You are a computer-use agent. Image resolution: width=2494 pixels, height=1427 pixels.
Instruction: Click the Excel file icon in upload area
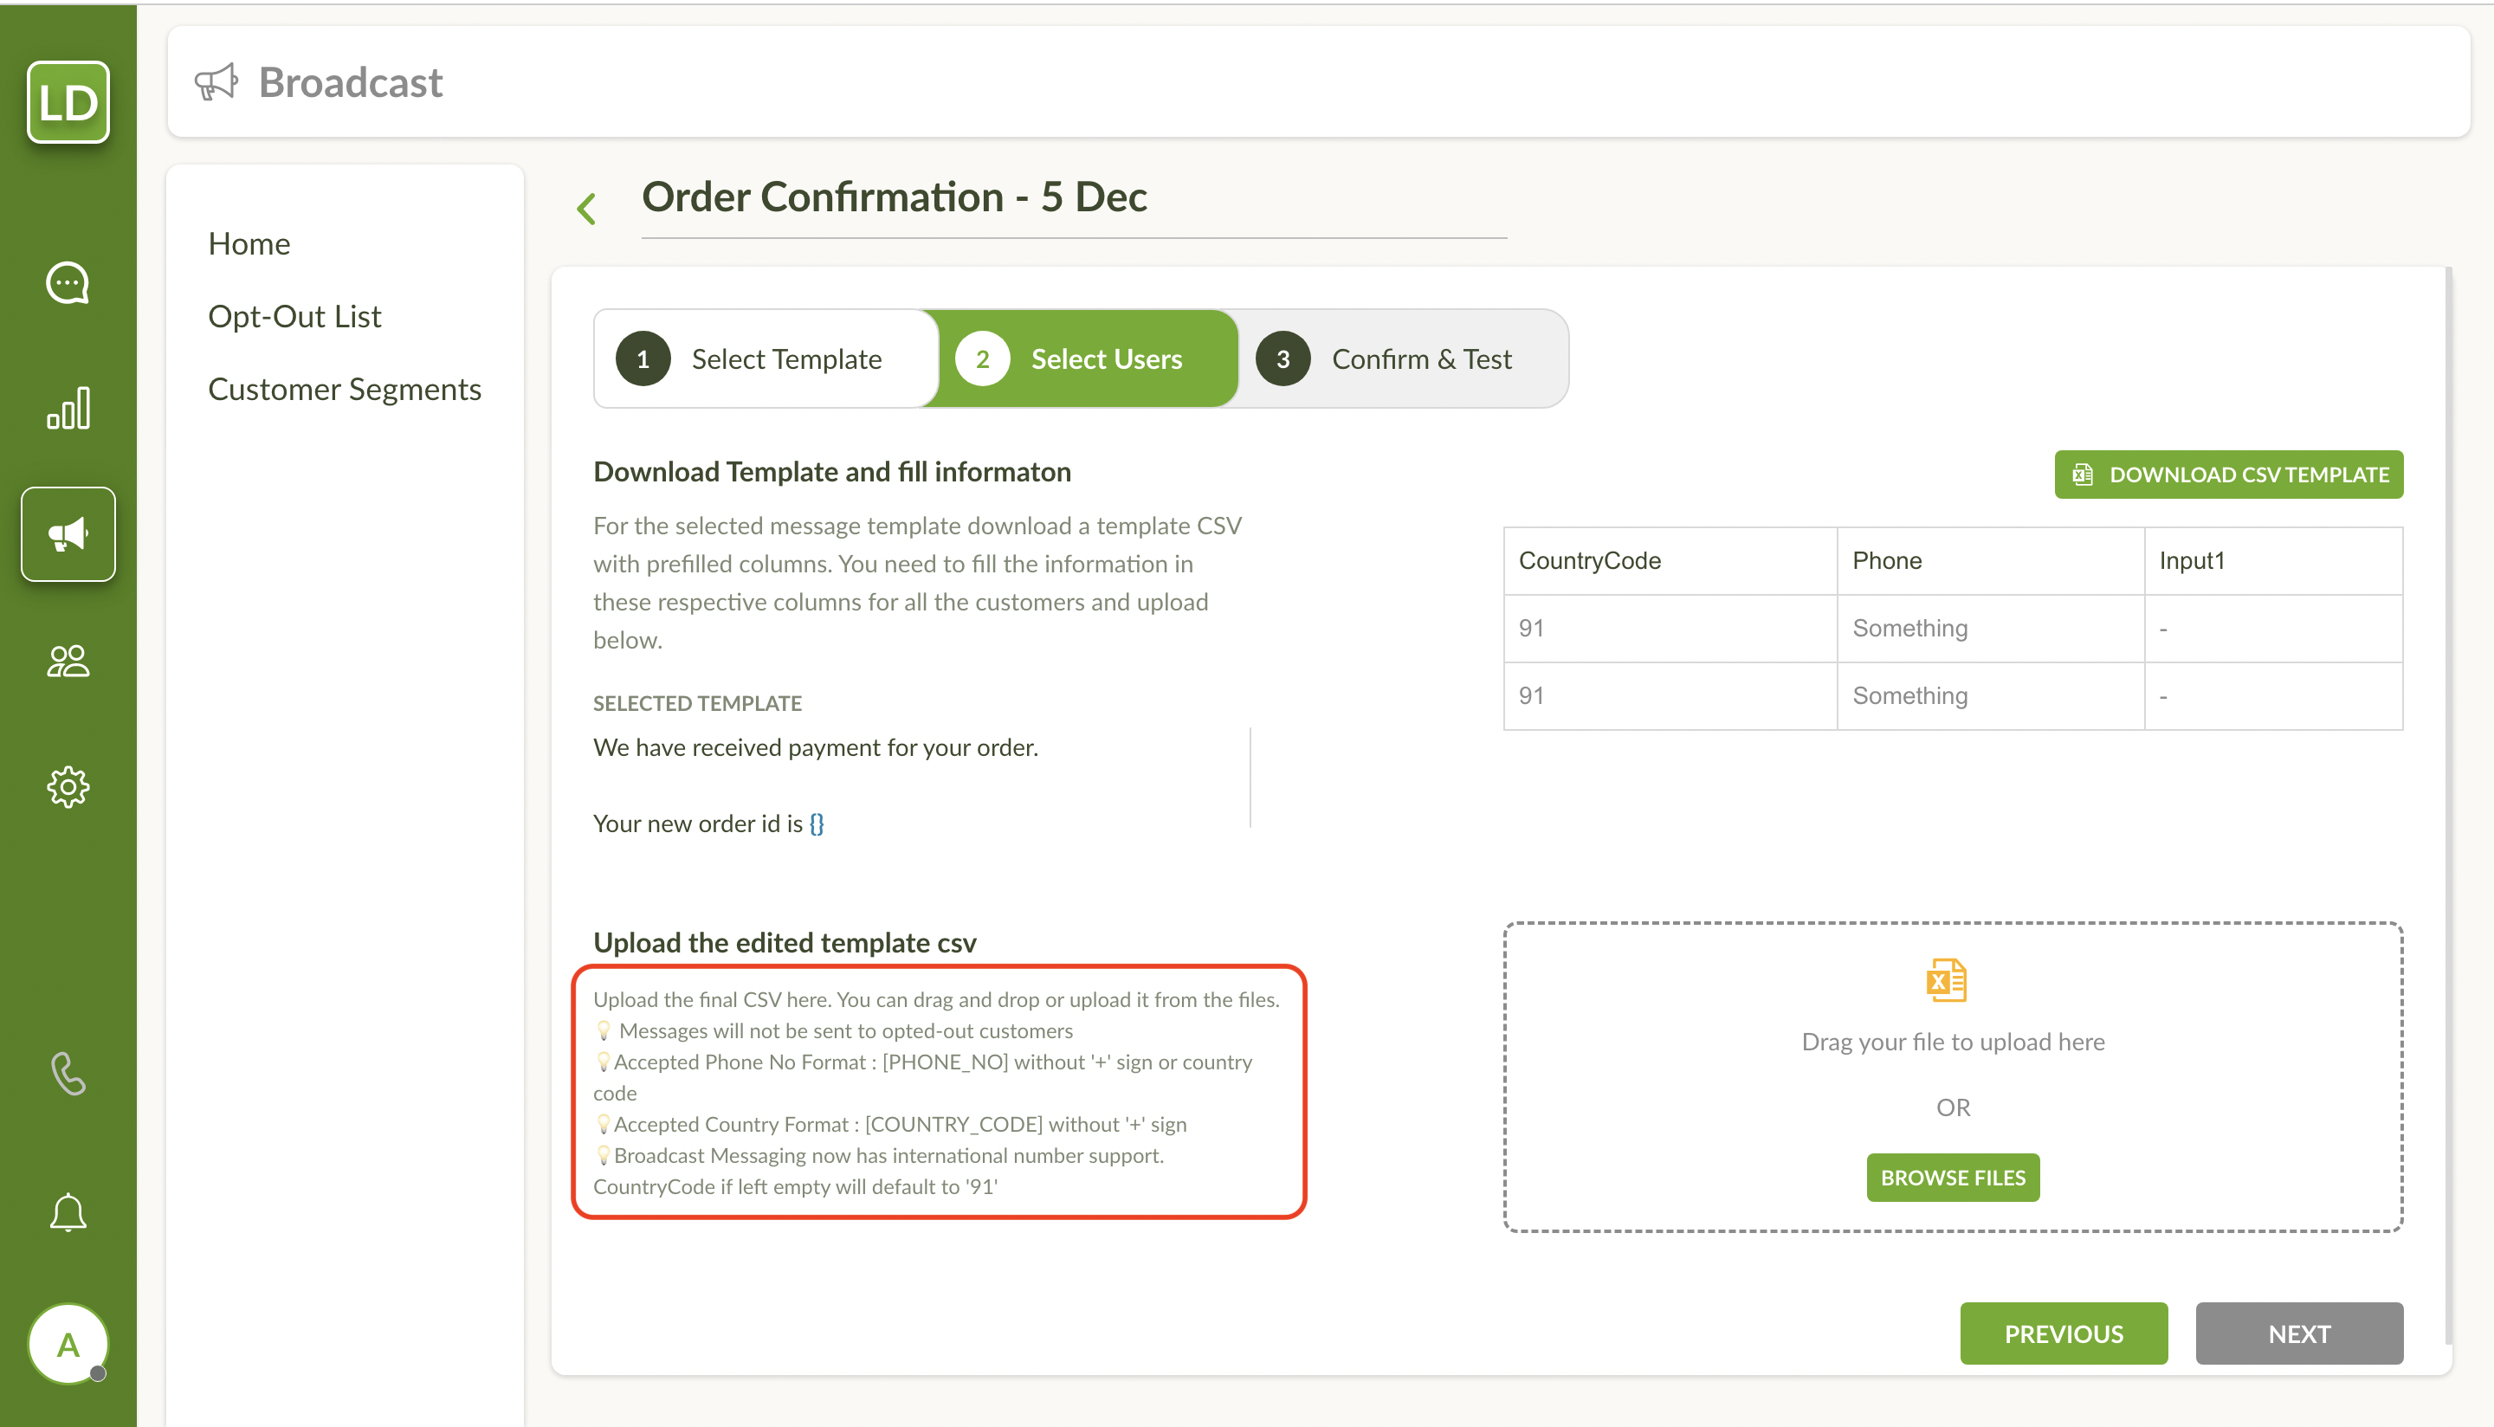point(1946,979)
